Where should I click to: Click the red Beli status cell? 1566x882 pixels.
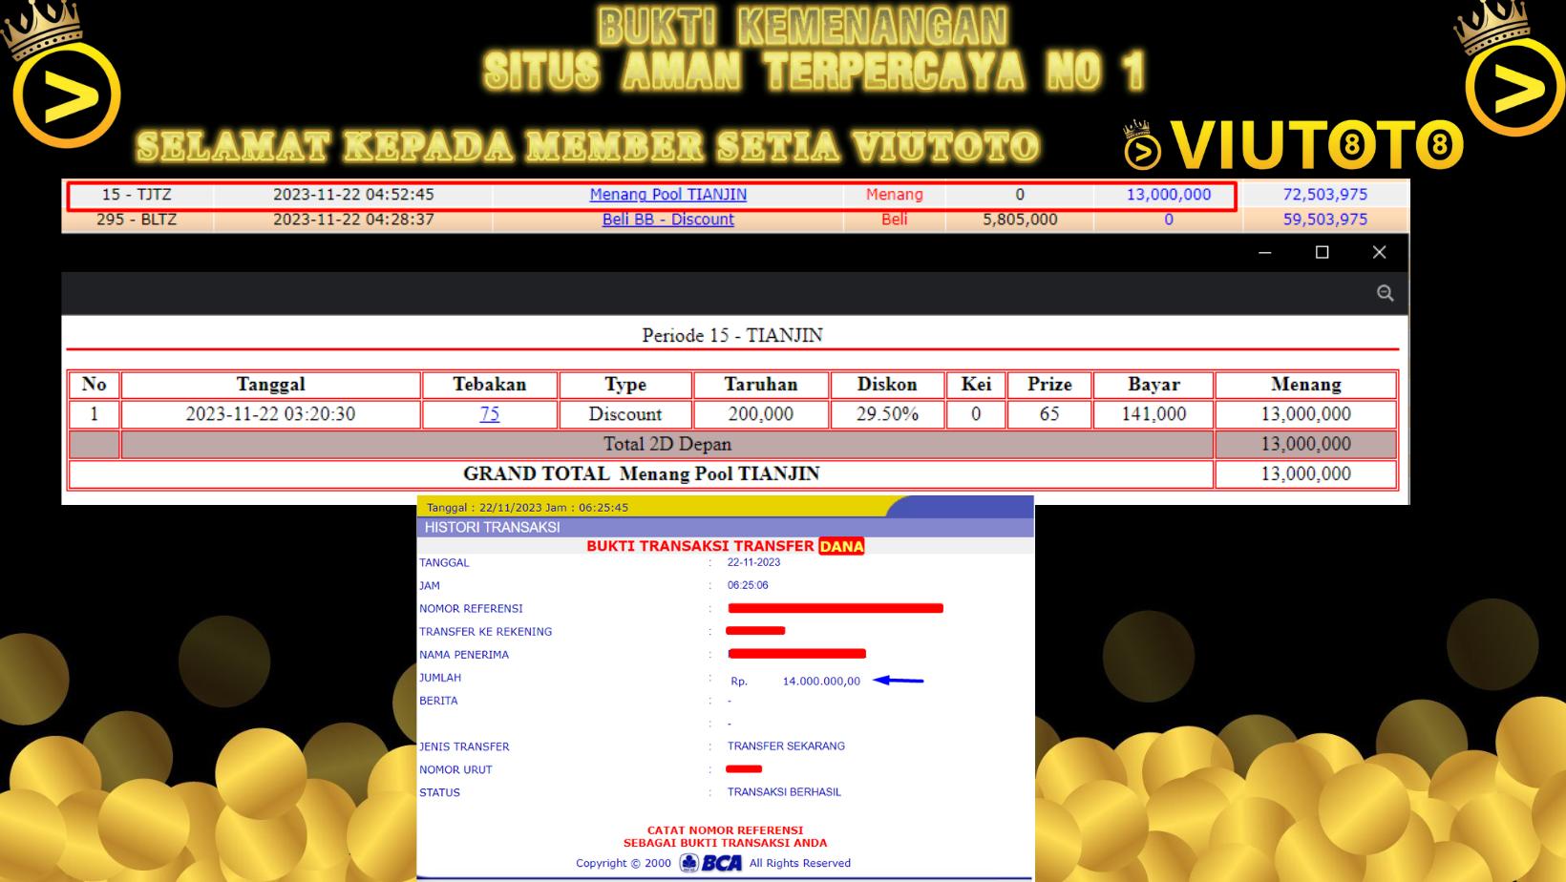coord(895,220)
